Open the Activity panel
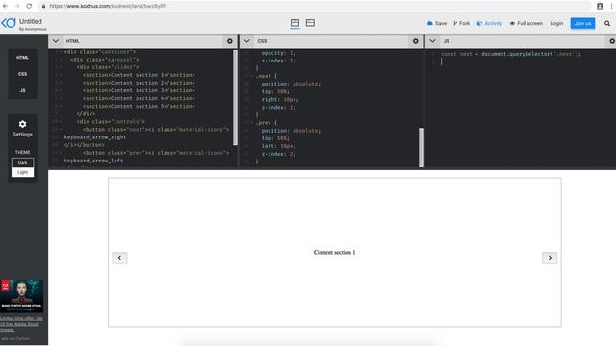This screenshot has height=346, width=616. 490,23
